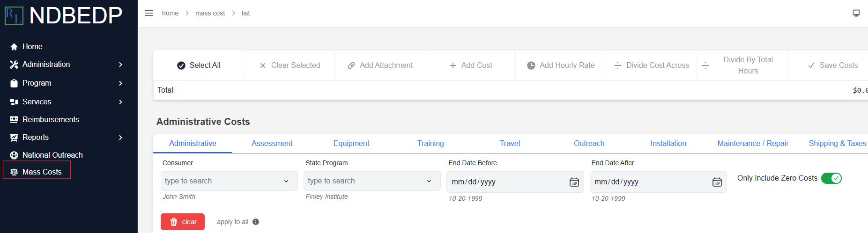
Task: Click the list breadcrumb item
Action: pos(245,13)
